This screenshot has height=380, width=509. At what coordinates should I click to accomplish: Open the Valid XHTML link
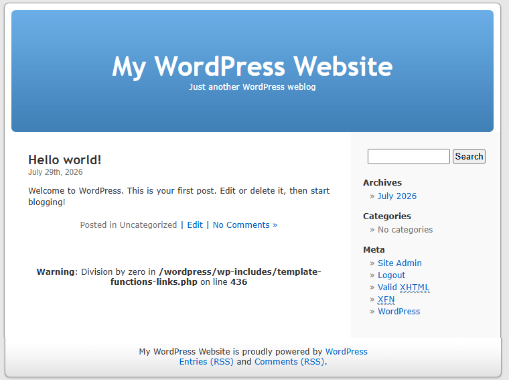[403, 288]
